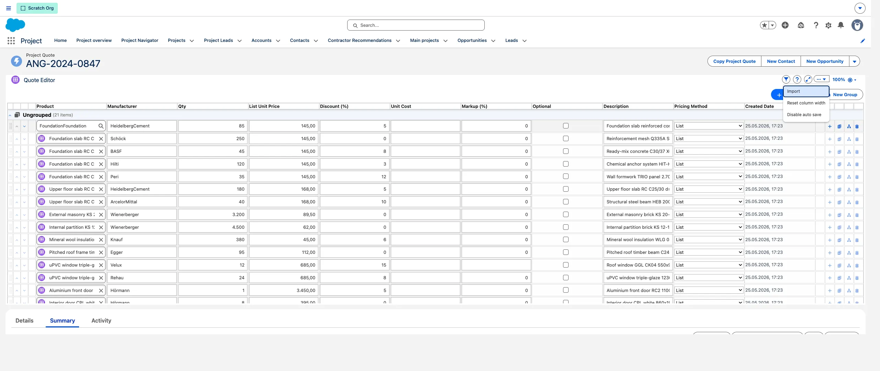Open Setup gear icon
The image size is (880, 371).
[x=828, y=25]
